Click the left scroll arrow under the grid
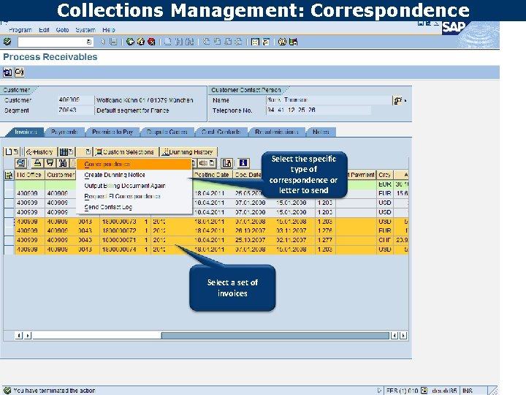This screenshot has height=395, width=526. (x=19, y=335)
